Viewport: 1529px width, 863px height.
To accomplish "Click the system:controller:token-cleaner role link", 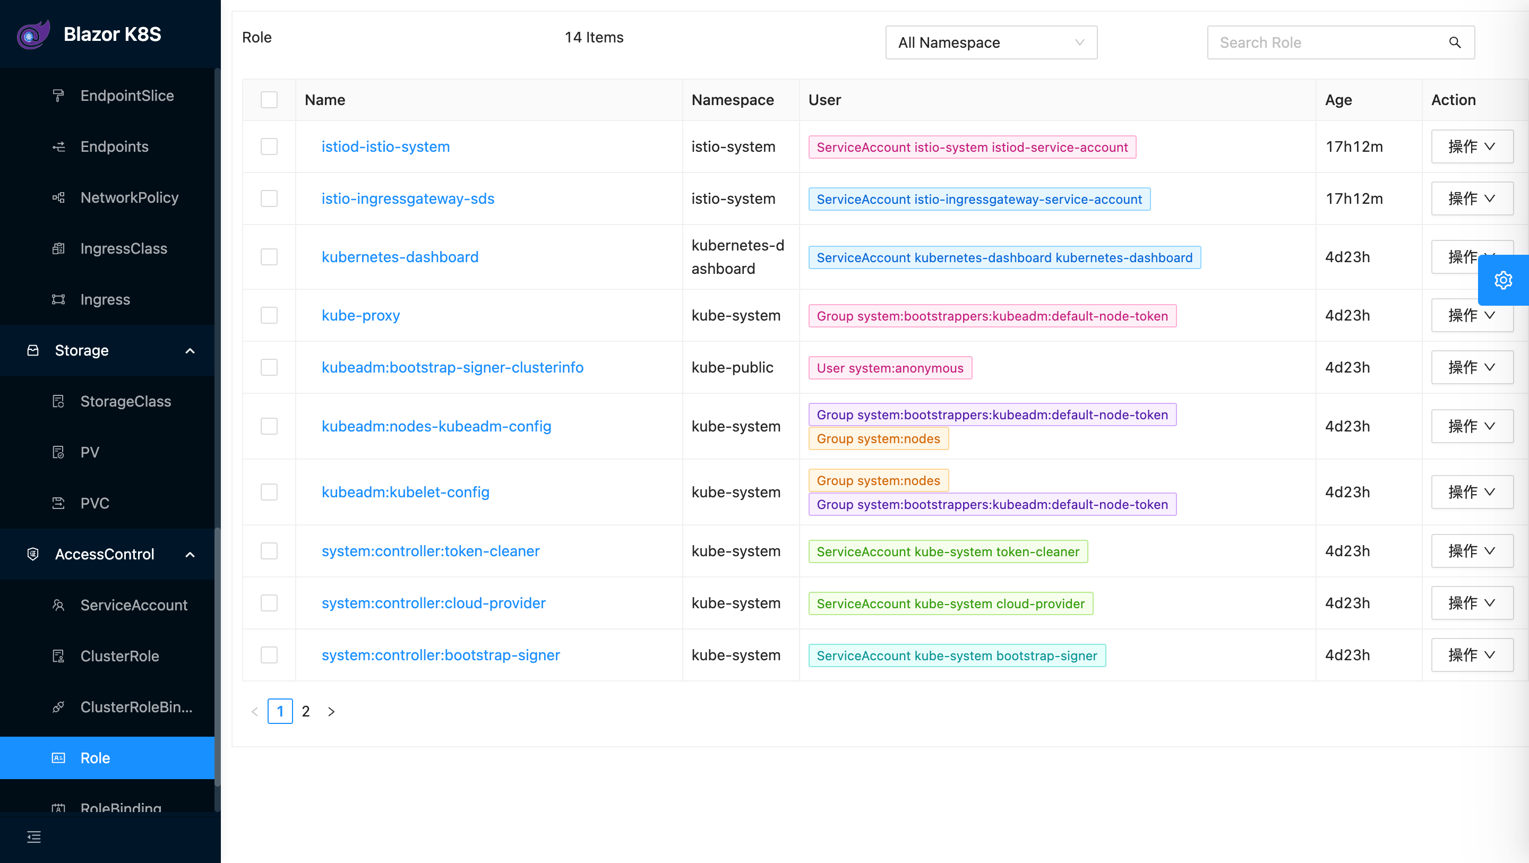I will [x=431, y=551].
